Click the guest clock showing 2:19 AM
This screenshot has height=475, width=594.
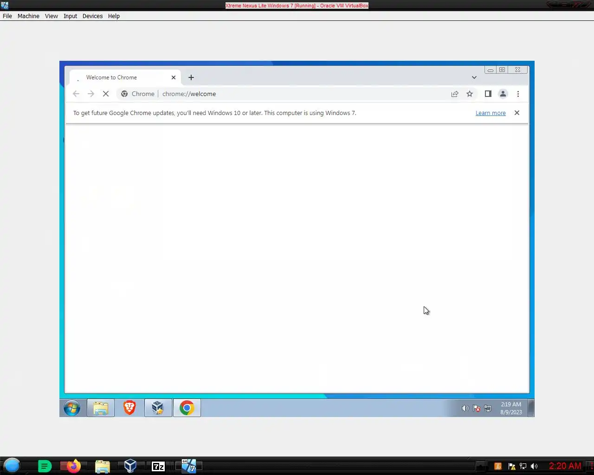click(x=511, y=408)
